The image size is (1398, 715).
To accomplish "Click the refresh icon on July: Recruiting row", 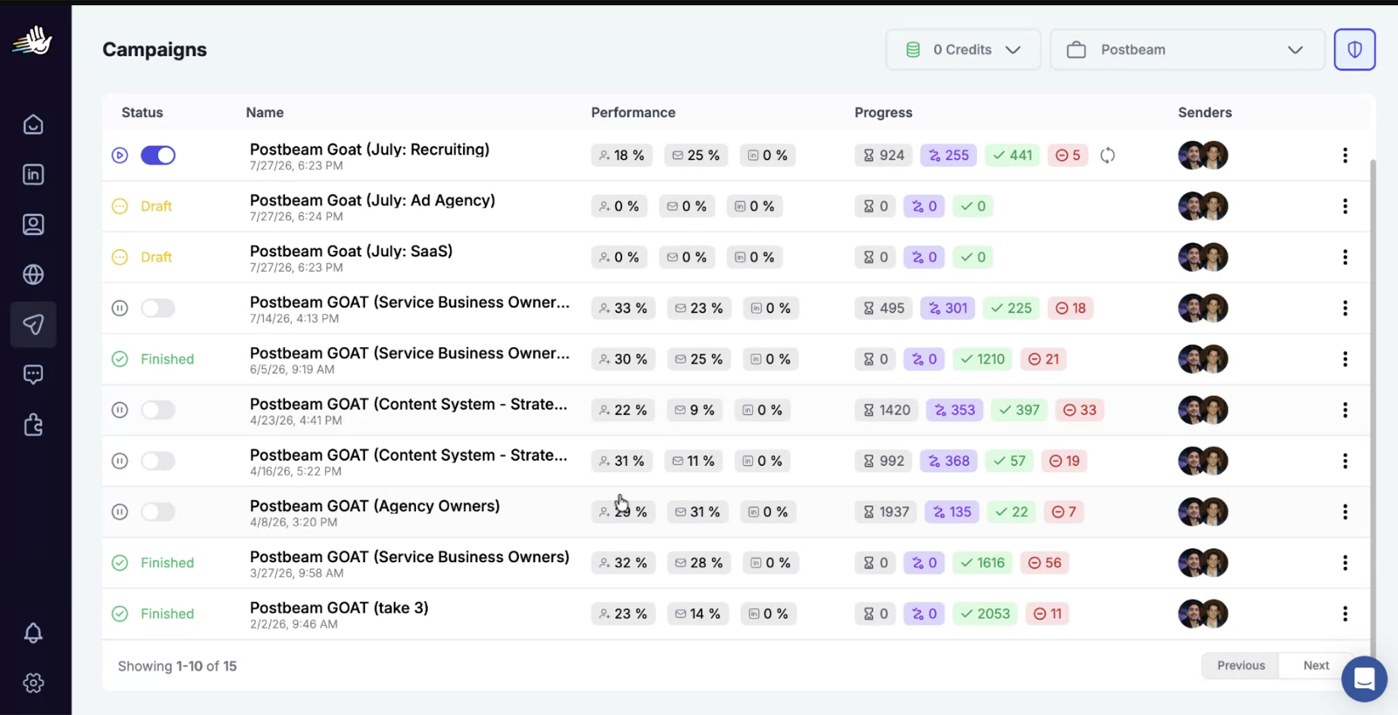I will click(x=1107, y=156).
